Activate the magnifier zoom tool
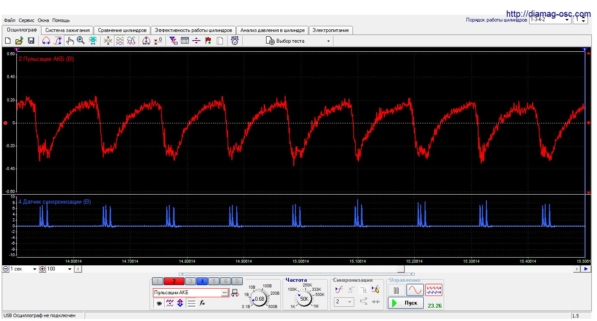This screenshot has width=597, height=321. point(81,41)
